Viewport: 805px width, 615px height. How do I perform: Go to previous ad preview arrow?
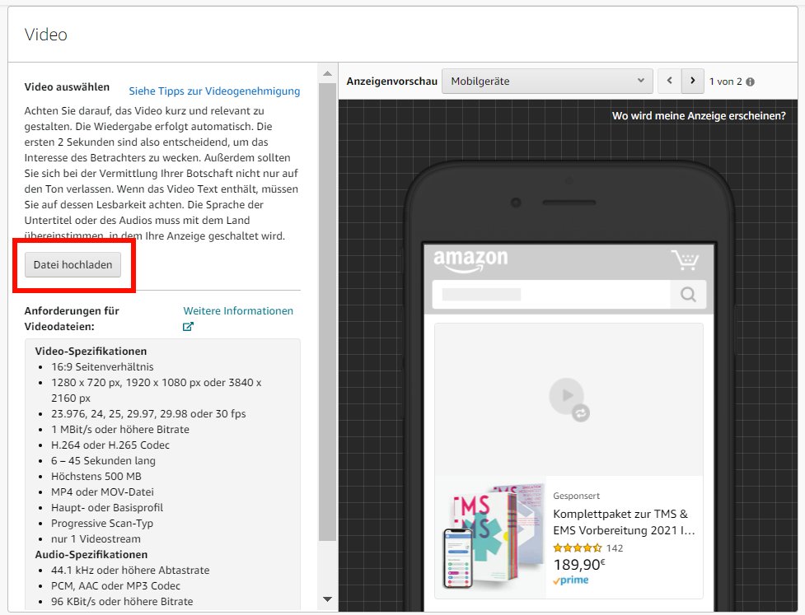point(670,81)
